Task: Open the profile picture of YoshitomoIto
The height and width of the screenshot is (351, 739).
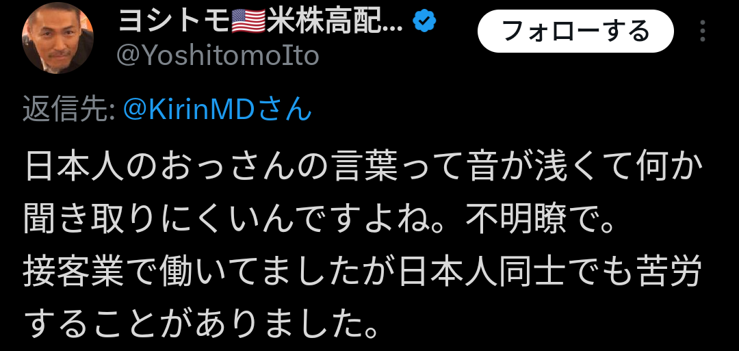Action: click(x=58, y=38)
